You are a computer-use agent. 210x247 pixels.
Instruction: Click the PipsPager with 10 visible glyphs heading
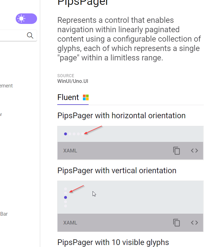coord(113,242)
